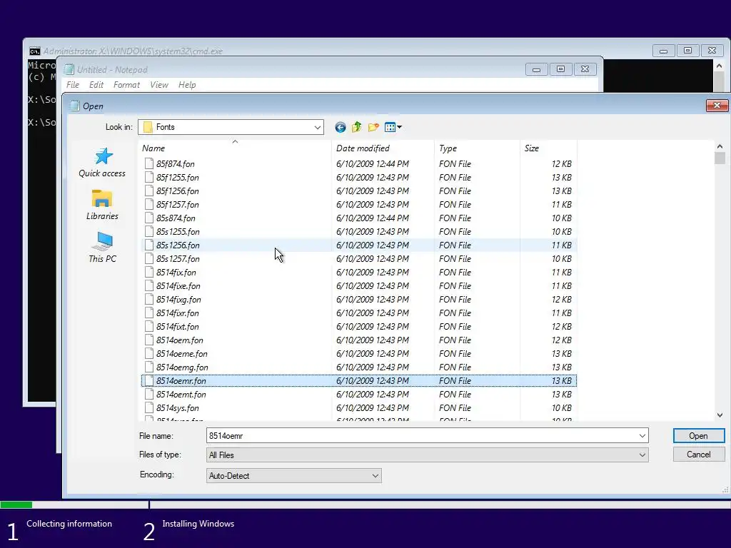Select the file icon of 8514fixg.fon
The image size is (731, 548).
coord(148,299)
